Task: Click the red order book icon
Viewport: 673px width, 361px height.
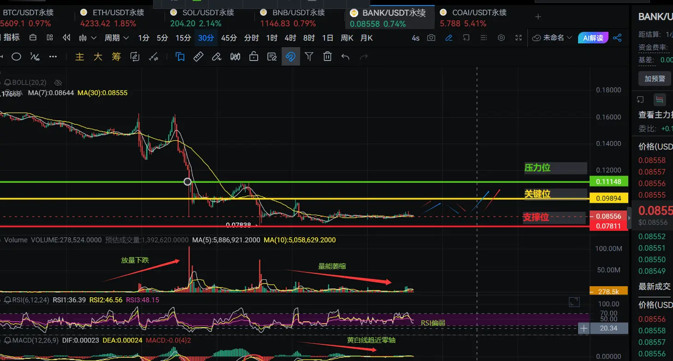Action: pyautogui.click(x=660, y=99)
